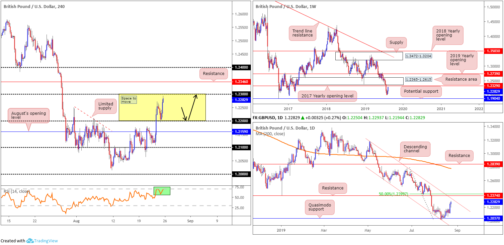Click the black 1.20000 price level tag
Screen dimensions: 504x245
[242, 174]
